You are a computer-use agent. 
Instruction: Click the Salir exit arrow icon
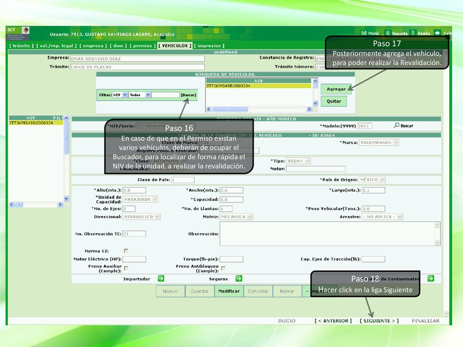437,33
